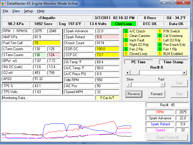Click the Fast arrow of speed slider
The height and width of the screenshot is (145, 193).
[163, 84]
